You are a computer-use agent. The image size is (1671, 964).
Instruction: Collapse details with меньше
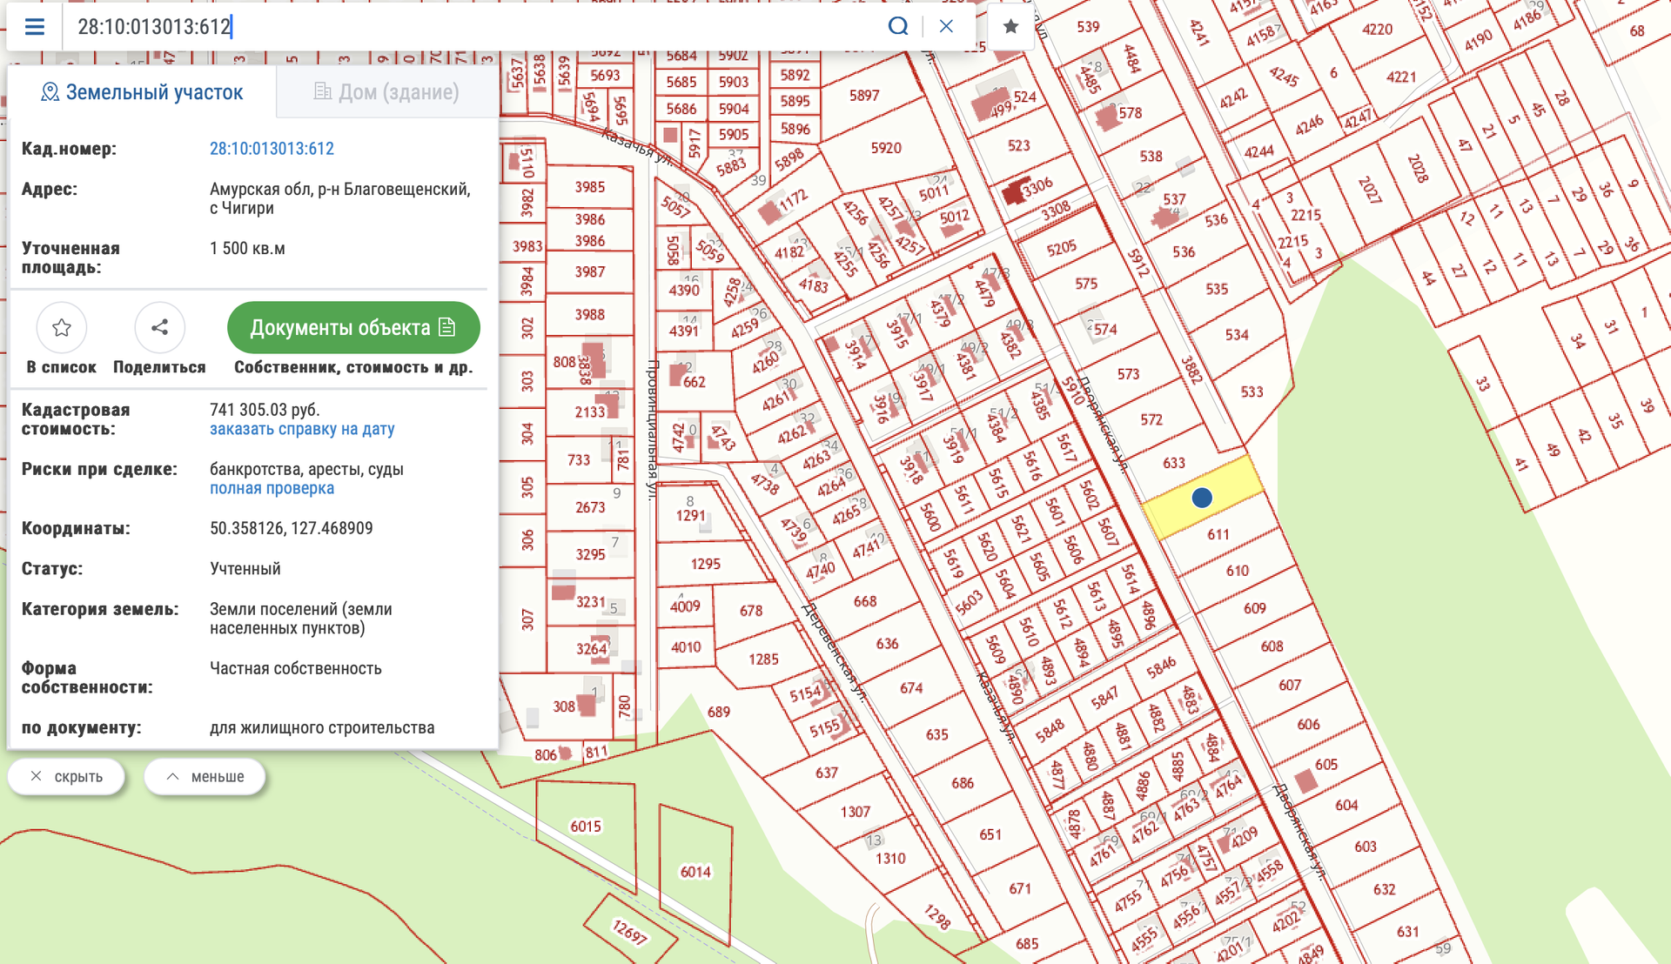click(205, 776)
